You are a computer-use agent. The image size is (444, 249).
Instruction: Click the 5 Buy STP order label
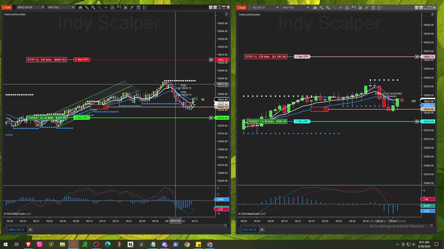(82, 60)
